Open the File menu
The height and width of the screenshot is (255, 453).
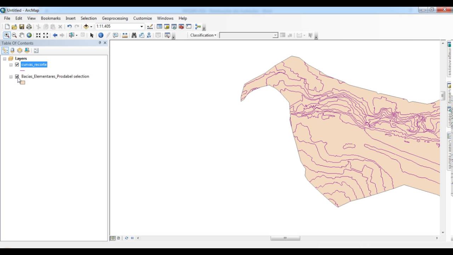(7, 18)
